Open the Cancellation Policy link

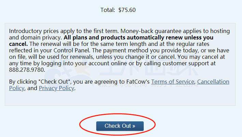coord(213,82)
